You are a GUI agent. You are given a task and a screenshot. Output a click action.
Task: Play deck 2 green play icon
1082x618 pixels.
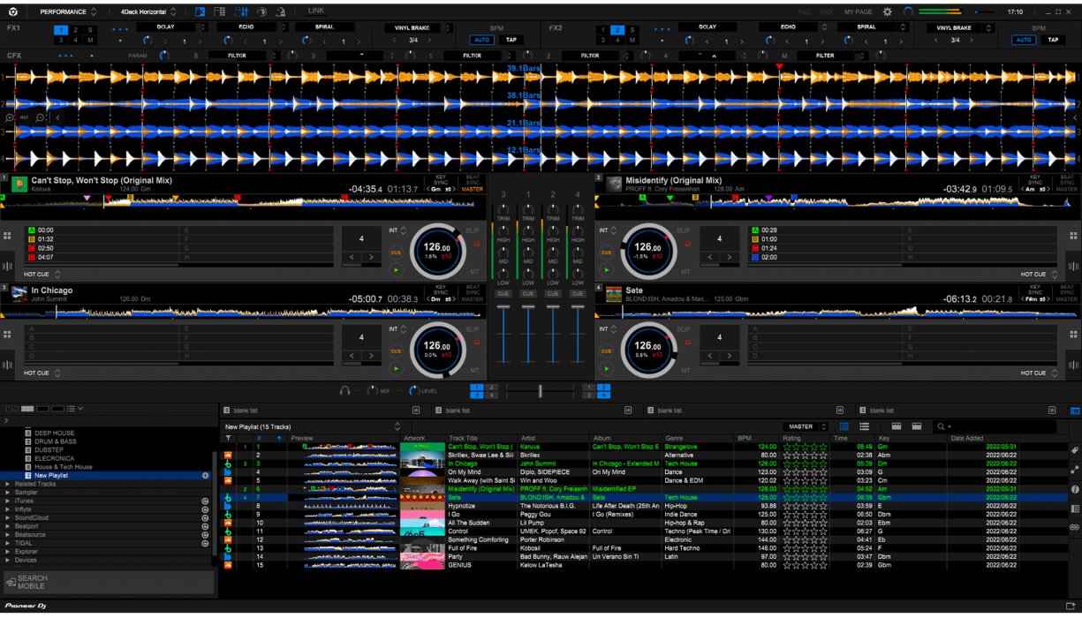coord(606,270)
